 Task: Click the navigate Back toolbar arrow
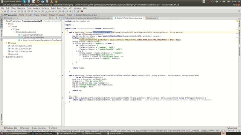[36, 11]
